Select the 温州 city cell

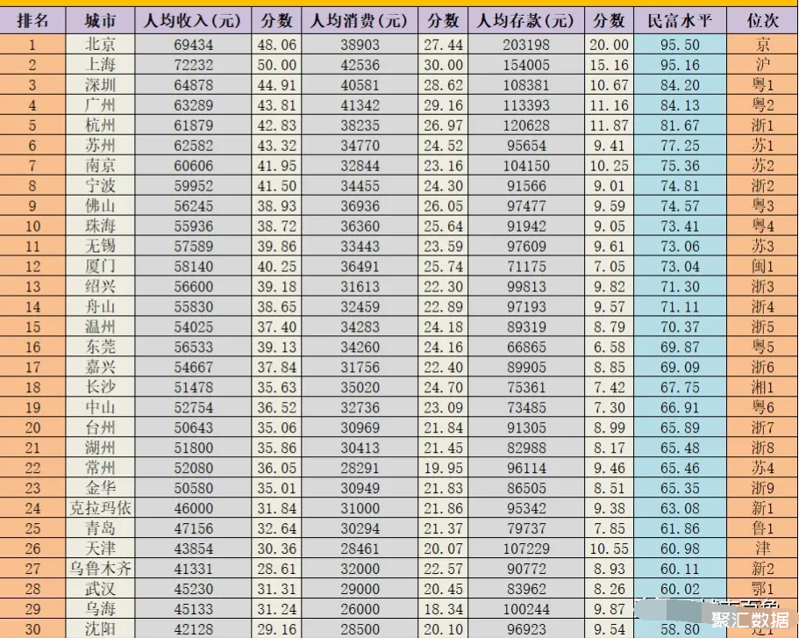coord(100,327)
